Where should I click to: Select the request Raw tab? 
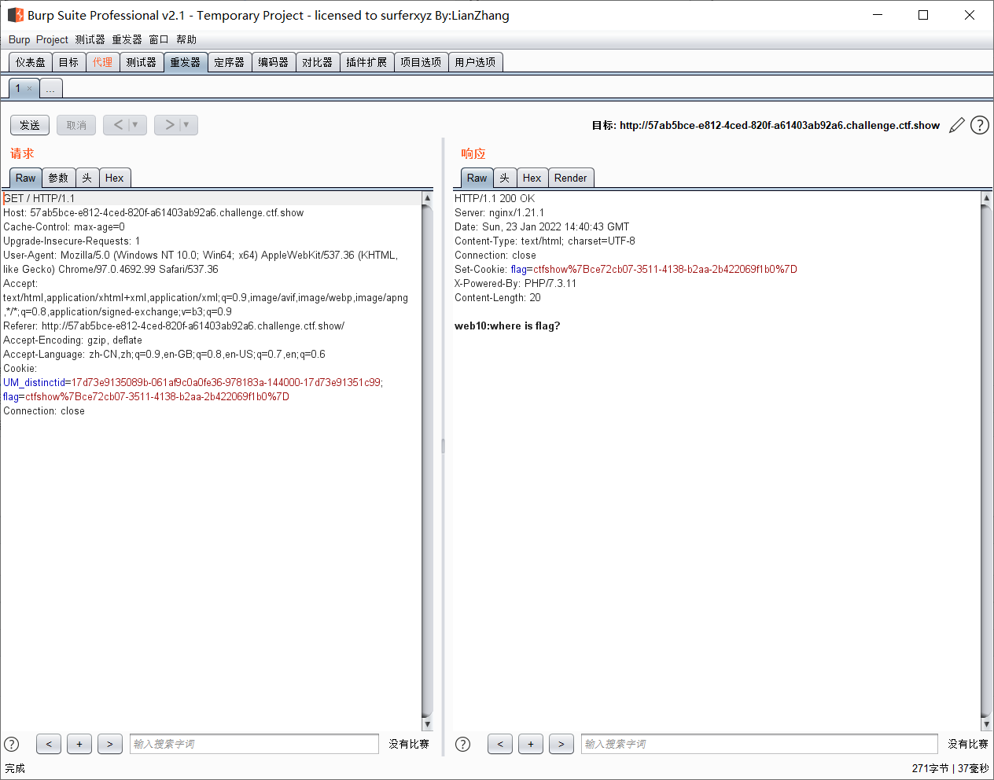[x=26, y=178]
